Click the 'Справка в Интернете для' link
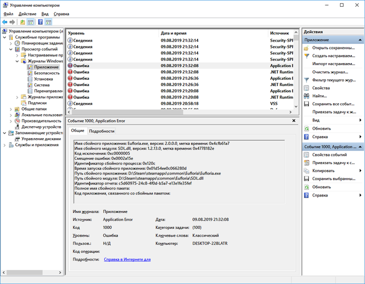This screenshot has height=284, width=365. click(127, 259)
